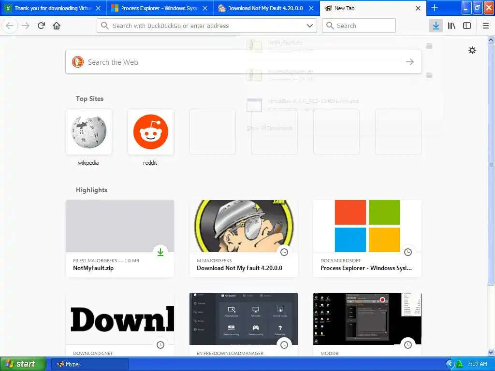This screenshot has width=495, height=371.
Task: Open the Windows start menu
Action: click(x=23, y=364)
